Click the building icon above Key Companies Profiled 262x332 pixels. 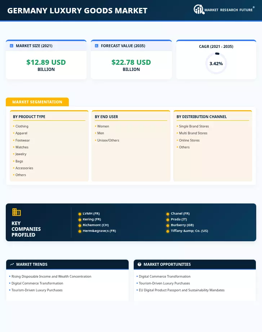pyautogui.click(x=16, y=212)
